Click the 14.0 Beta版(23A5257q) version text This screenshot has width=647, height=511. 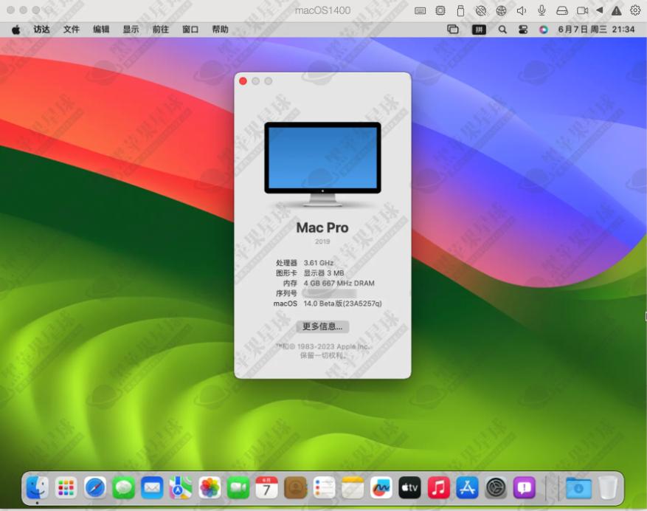[x=343, y=303]
